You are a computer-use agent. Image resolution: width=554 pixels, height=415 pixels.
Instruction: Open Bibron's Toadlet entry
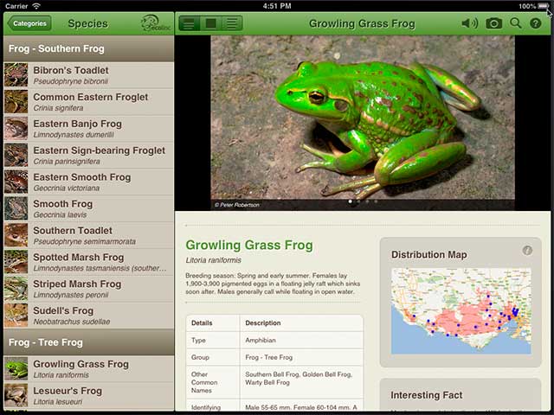point(88,75)
